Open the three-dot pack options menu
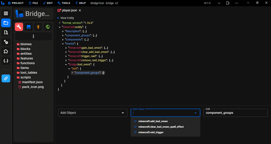 point(33,36)
